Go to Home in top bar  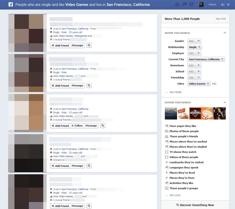pos(212,4)
